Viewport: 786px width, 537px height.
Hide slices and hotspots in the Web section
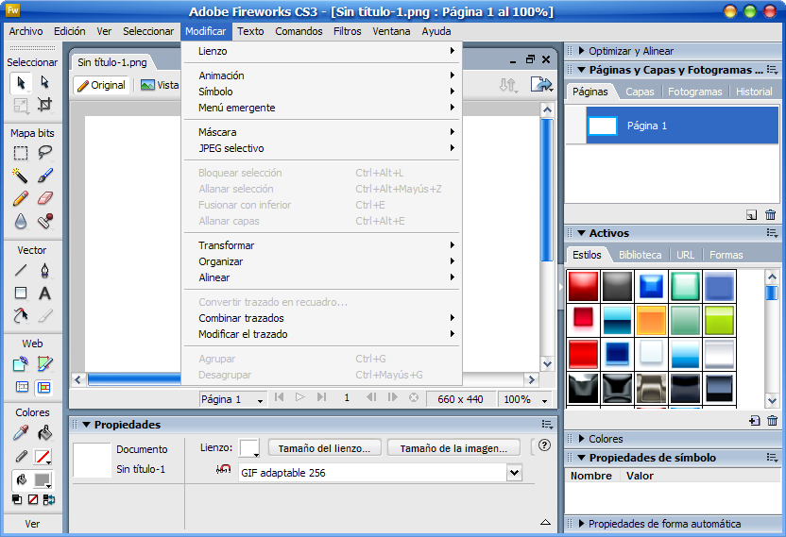[x=21, y=387]
